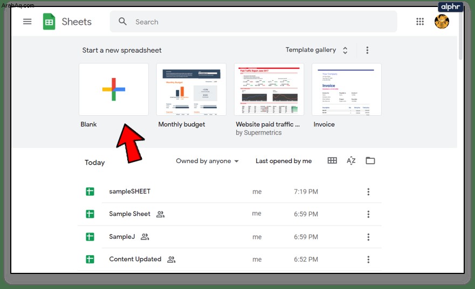Expand the Template gallery
Screen dimensions: 475x289
coord(316,50)
